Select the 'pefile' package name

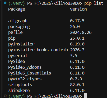coord(15,32)
